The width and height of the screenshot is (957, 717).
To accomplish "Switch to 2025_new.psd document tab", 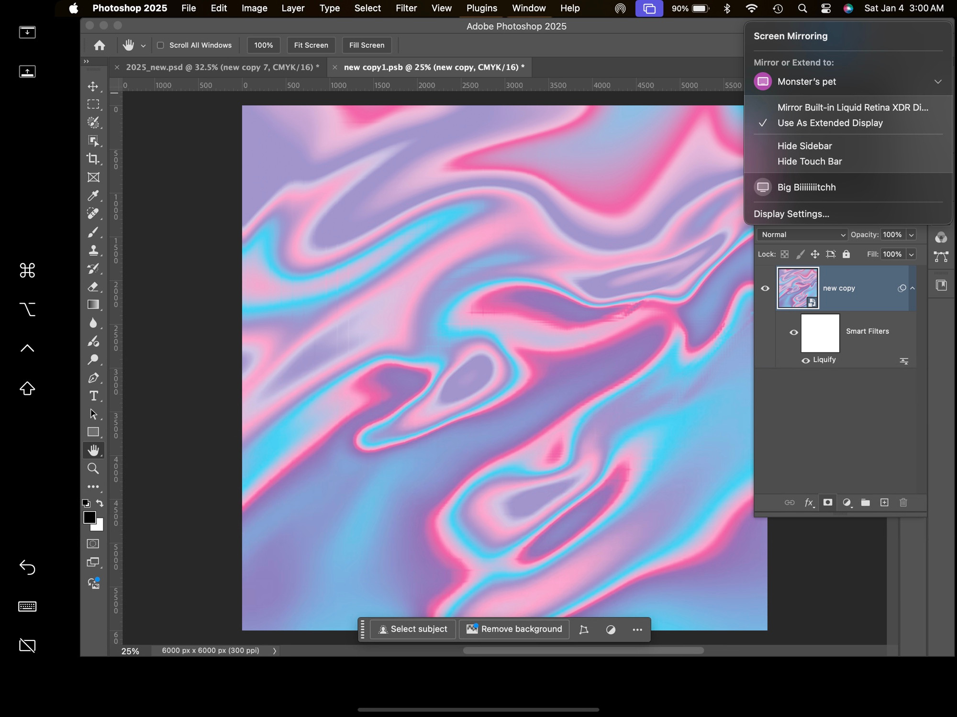I will click(x=223, y=67).
